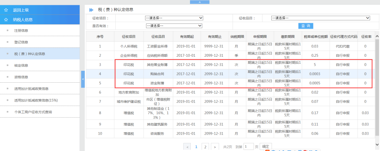Click the 0.0005 tax rate cell
This screenshot has height=151, width=380.
pyautogui.click(x=316, y=83)
